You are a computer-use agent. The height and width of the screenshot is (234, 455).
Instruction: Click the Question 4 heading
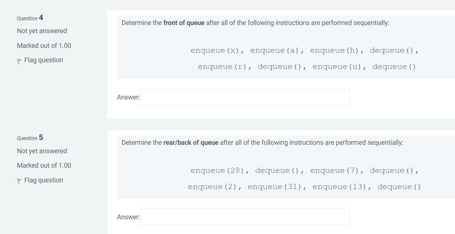tap(30, 18)
